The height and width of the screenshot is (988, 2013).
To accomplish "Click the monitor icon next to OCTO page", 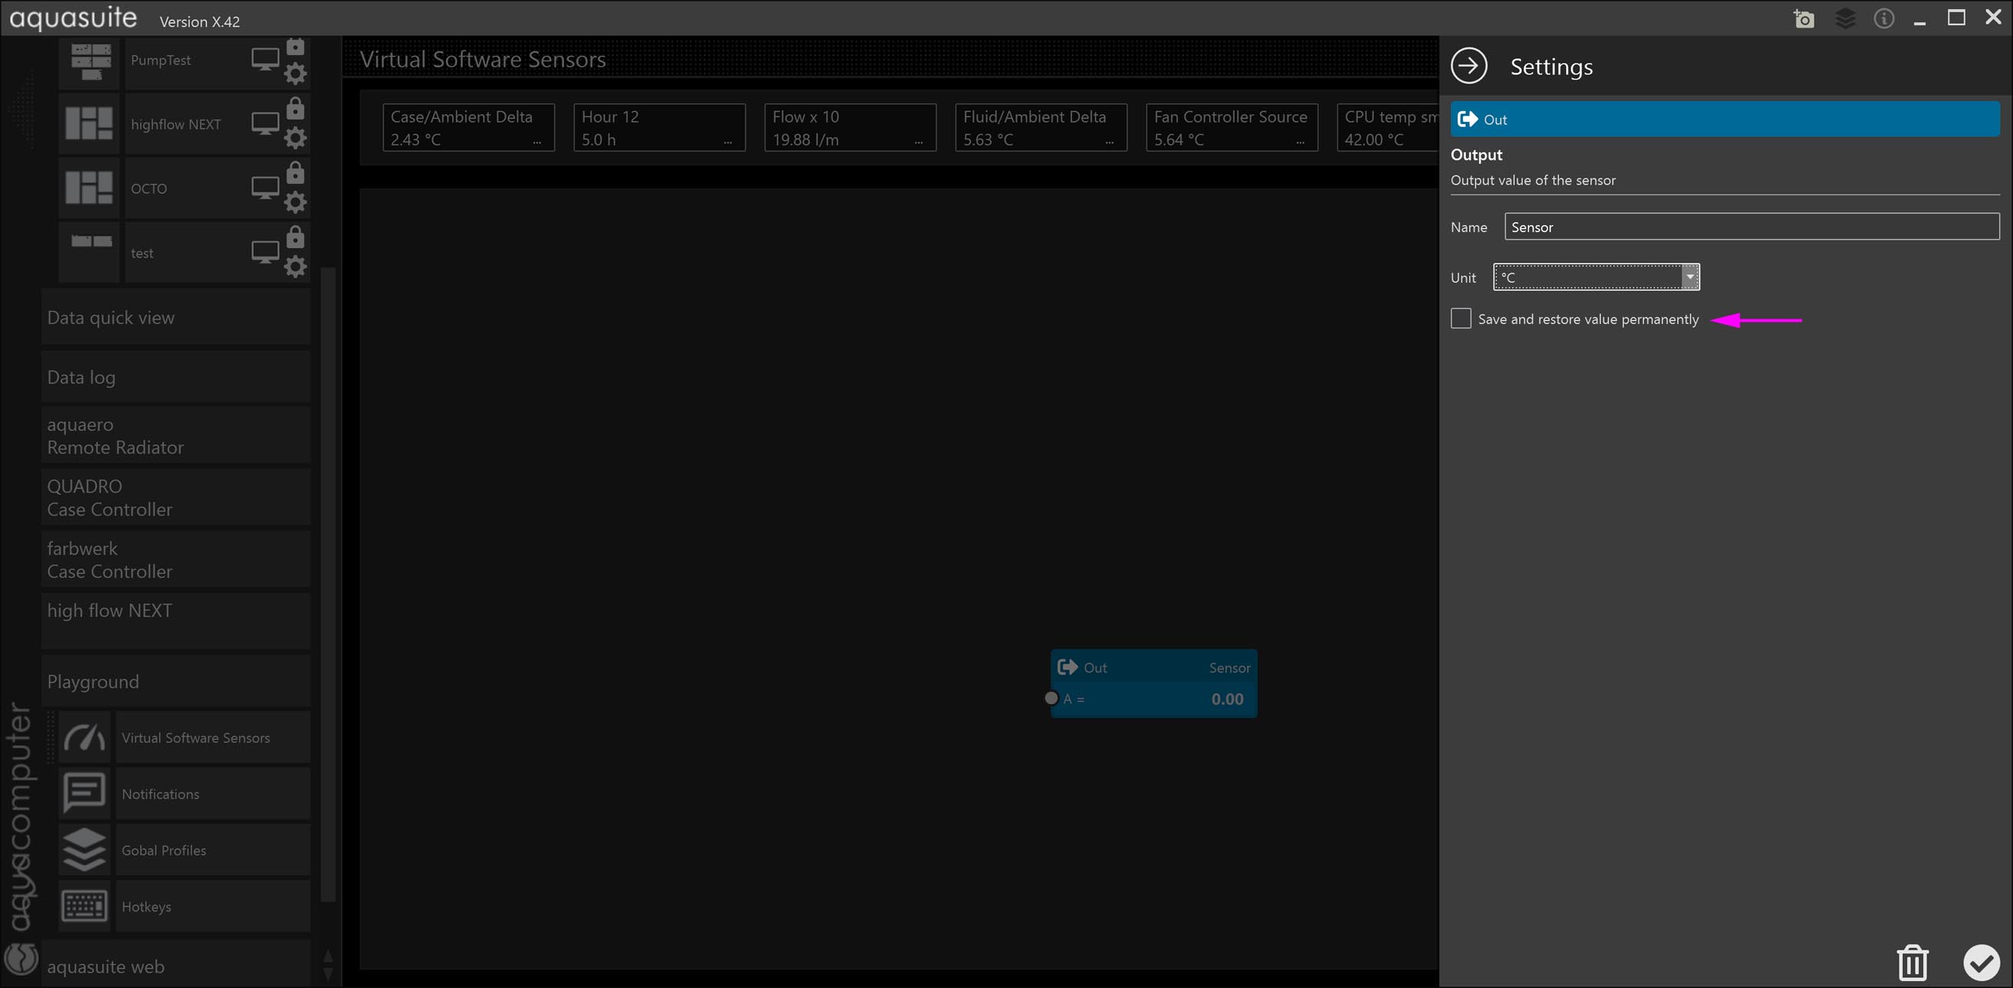I will coord(265,188).
